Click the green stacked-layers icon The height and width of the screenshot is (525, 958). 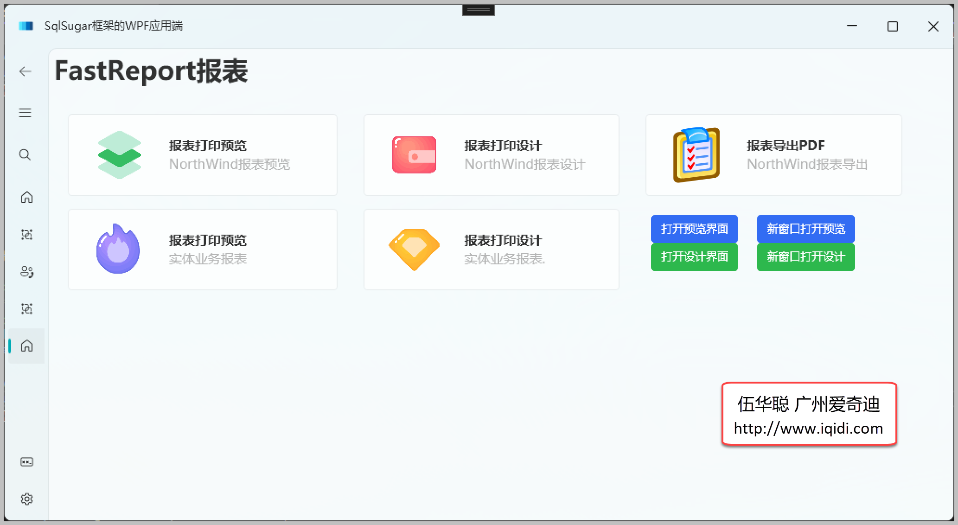pos(120,155)
